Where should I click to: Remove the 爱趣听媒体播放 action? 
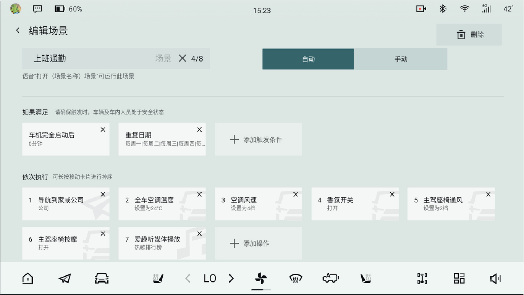[199, 234]
